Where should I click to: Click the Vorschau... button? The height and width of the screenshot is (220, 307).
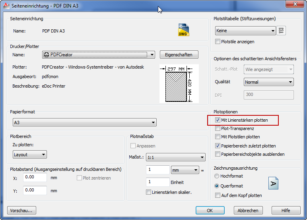pos(21,210)
